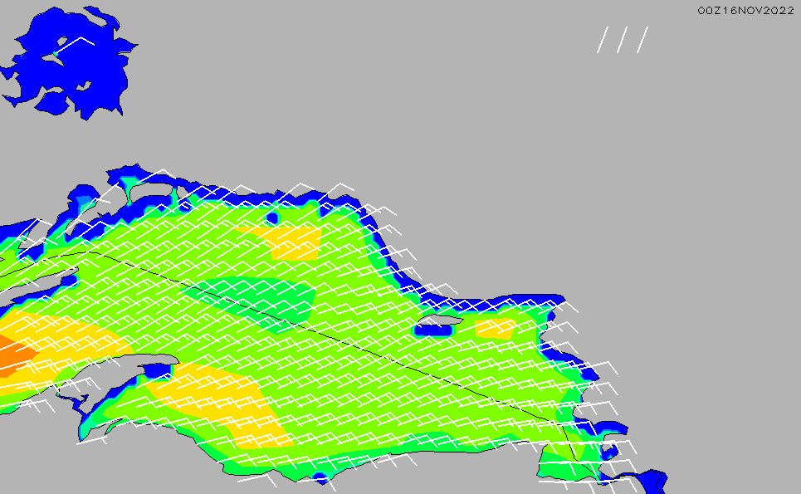Click the small blue oval near the northern coast
The width and height of the screenshot is (801, 494).
pos(272,218)
